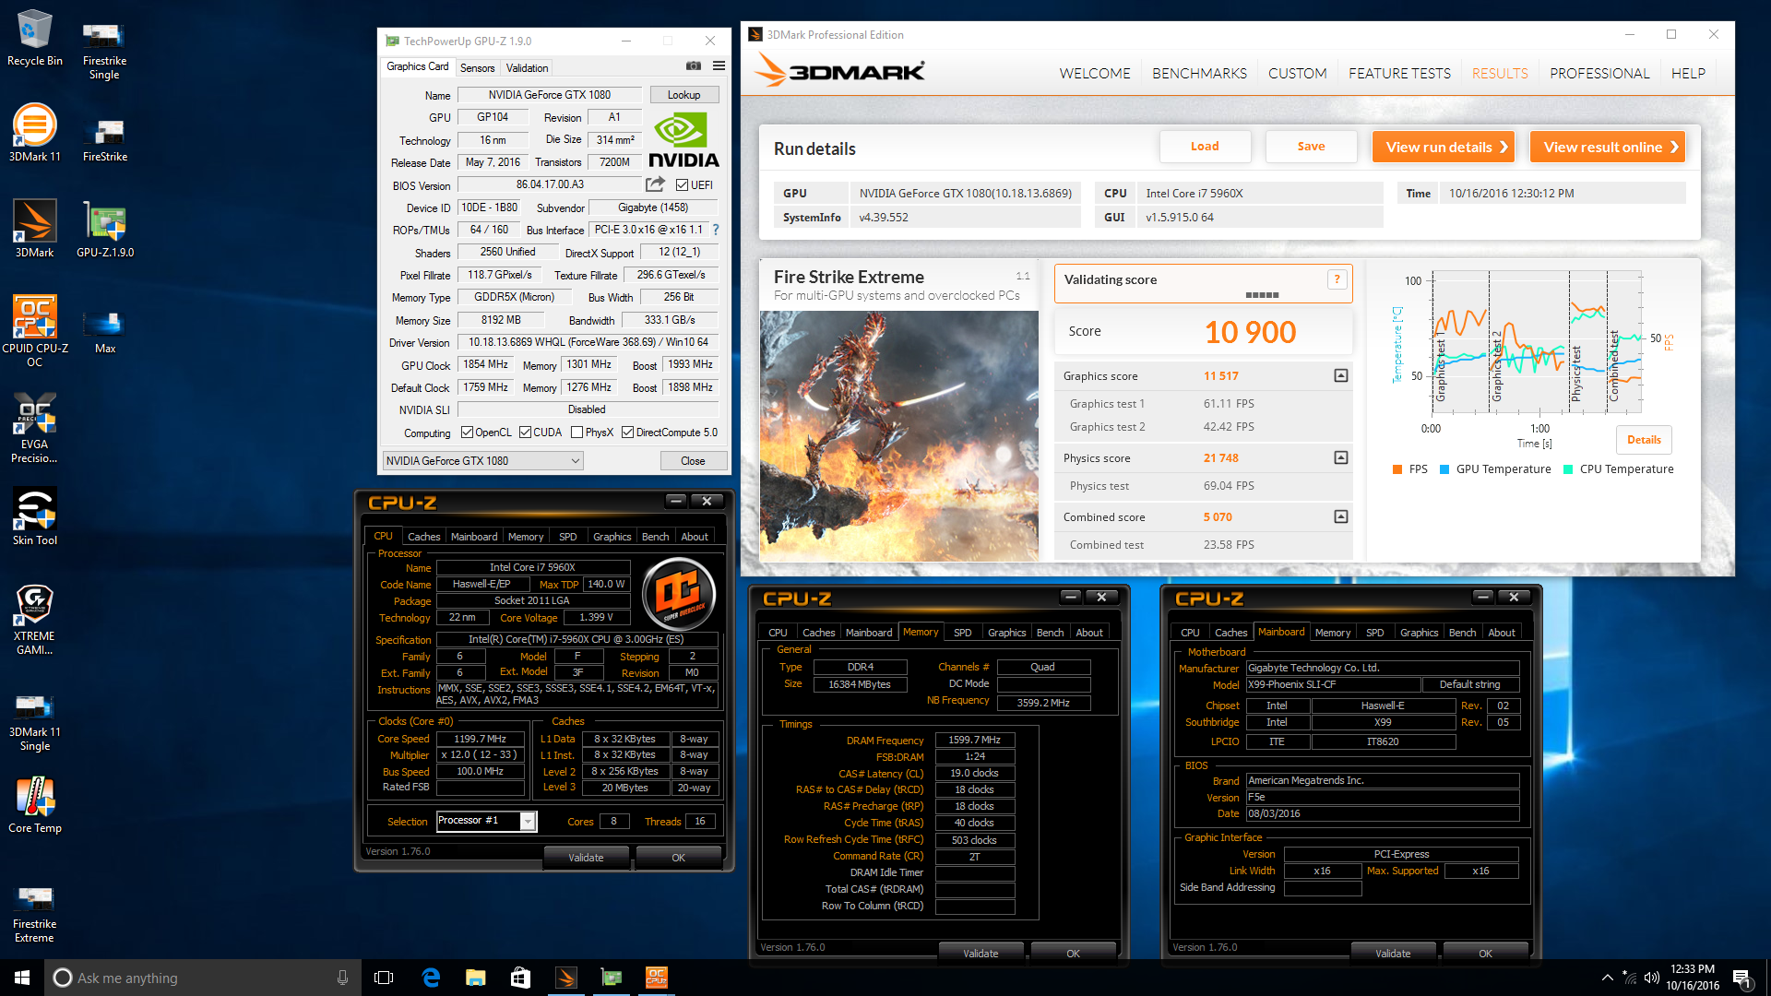
Task: Open Action Center notification icon
Action: [1741, 978]
